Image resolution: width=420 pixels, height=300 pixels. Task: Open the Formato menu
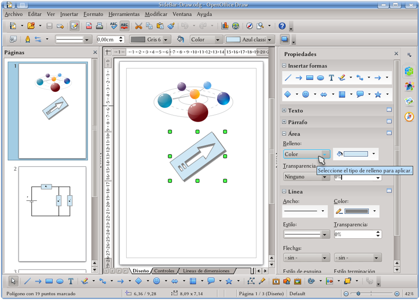pos(93,14)
